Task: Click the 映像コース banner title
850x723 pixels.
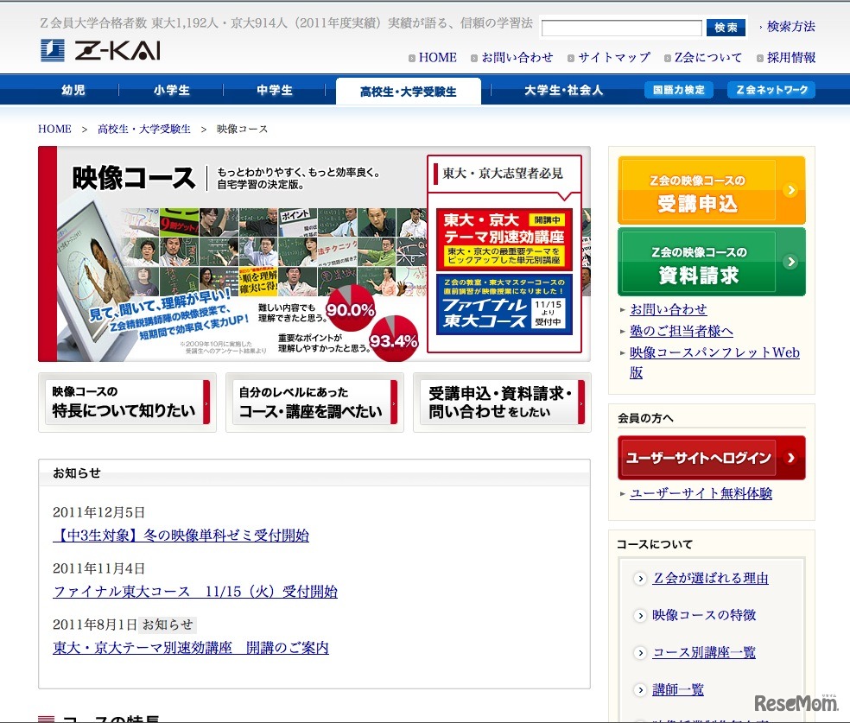Action: coord(133,178)
